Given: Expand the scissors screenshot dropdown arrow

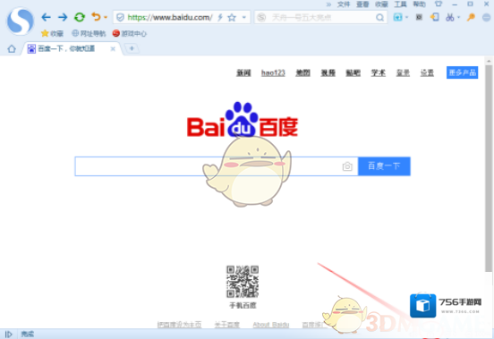Looking at the screenshot, I should [x=458, y=17].
